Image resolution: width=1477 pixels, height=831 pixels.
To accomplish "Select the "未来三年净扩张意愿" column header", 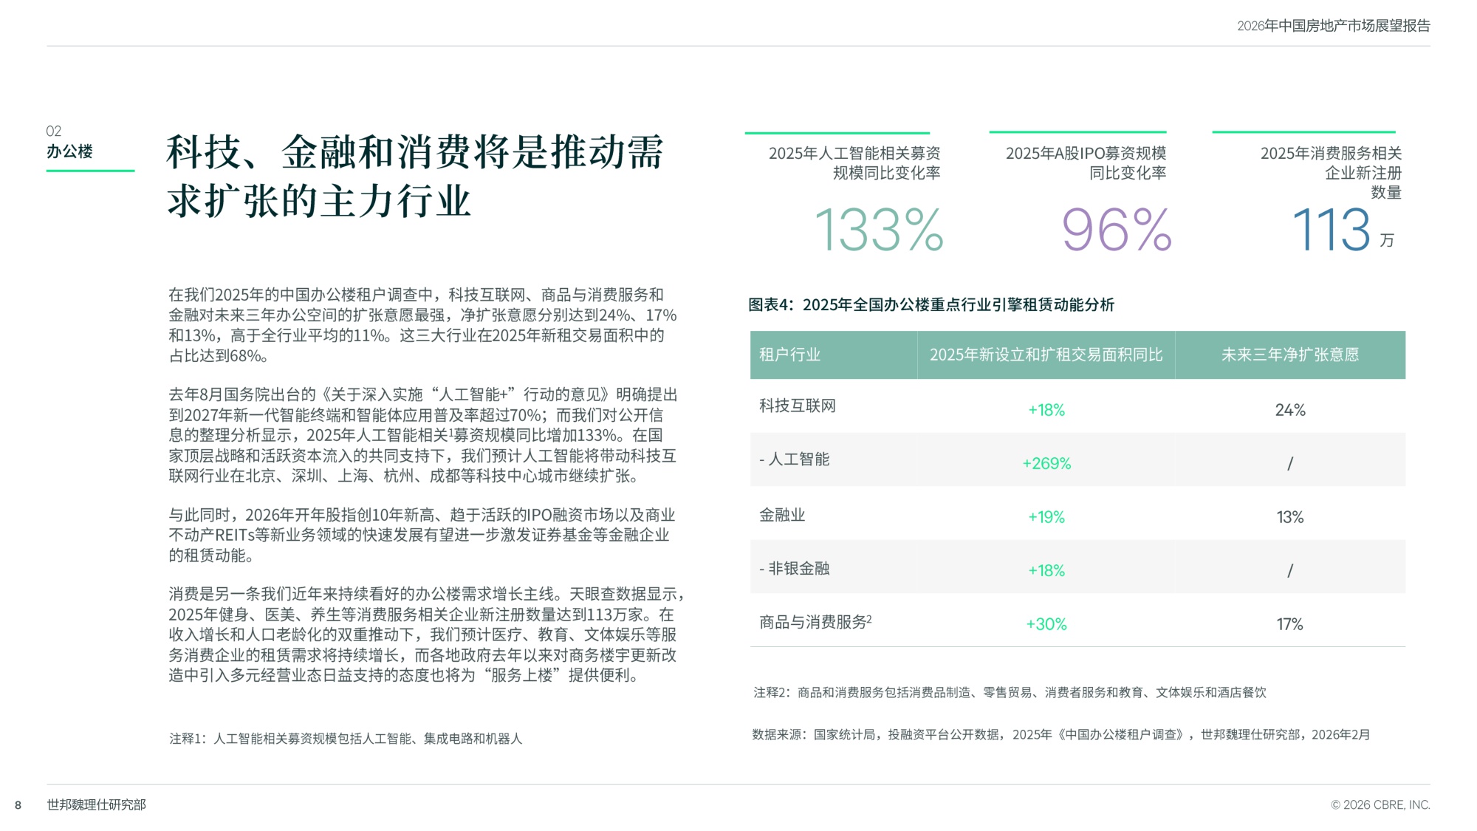I will pos(1291,355).
